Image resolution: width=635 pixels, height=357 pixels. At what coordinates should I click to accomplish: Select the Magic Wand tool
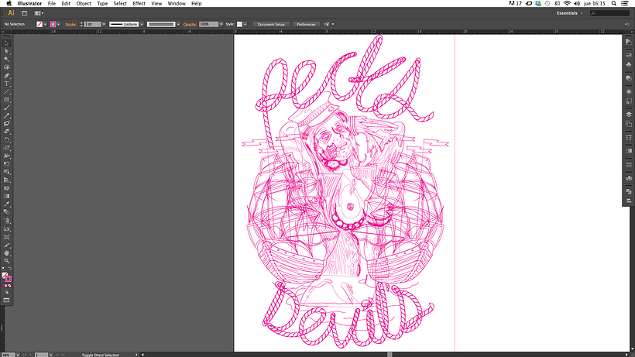(6, 60)
